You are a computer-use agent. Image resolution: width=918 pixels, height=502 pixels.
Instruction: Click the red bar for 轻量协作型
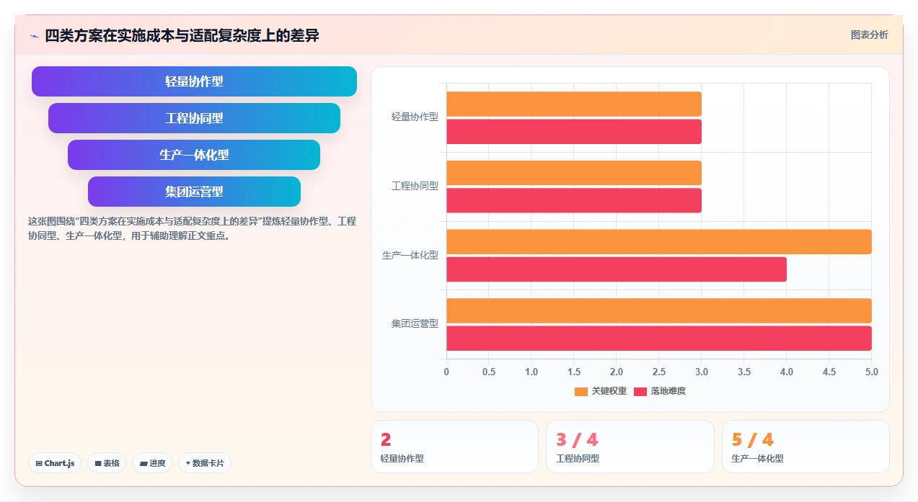574,132
